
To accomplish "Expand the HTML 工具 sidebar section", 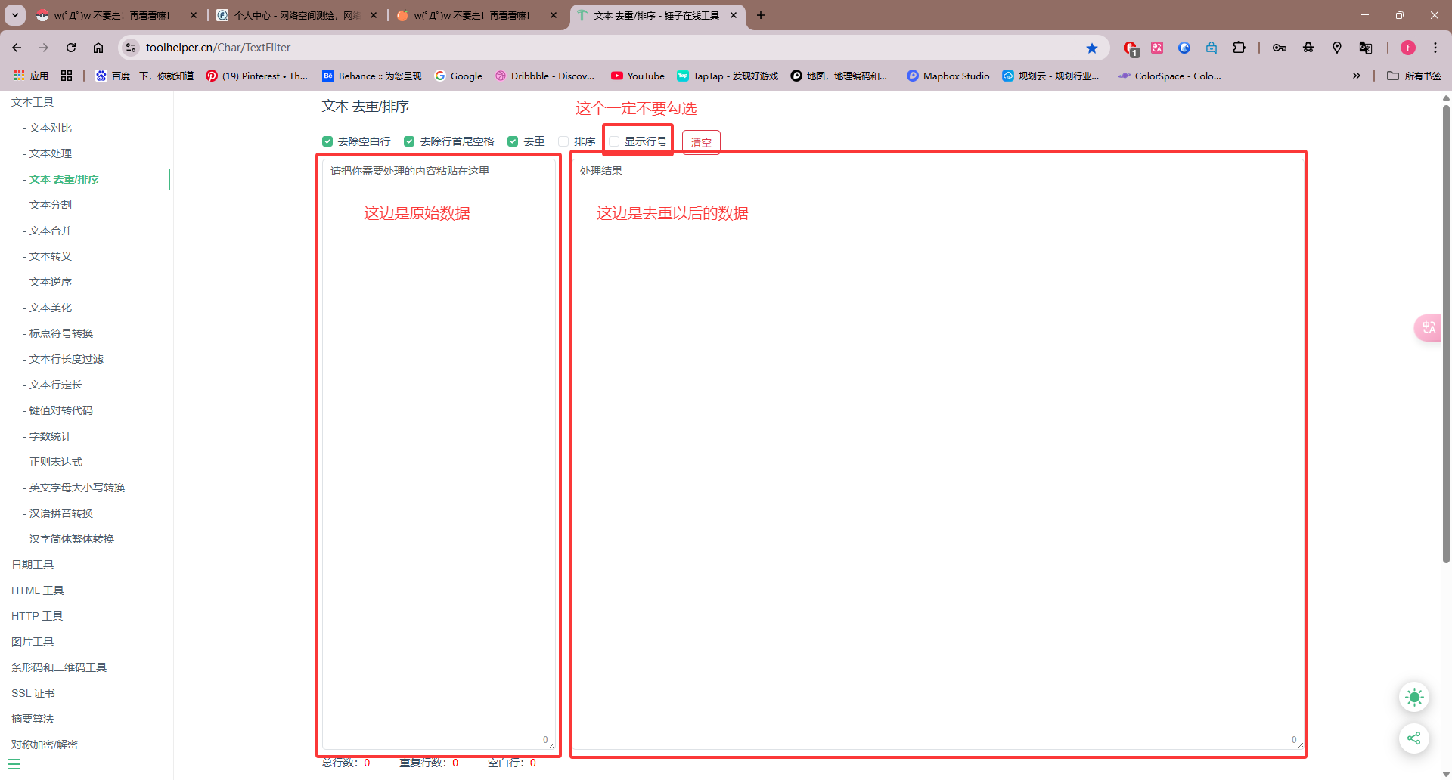I will pos(38,590).
